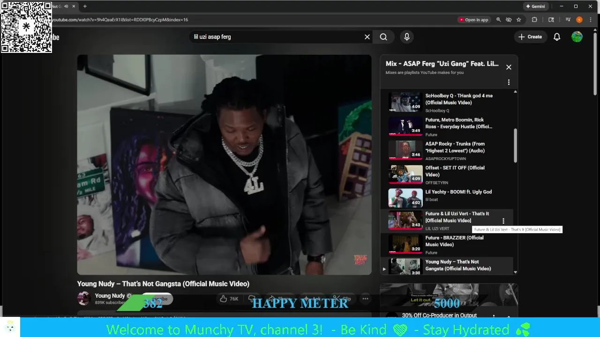Click the Create button
Viewport: 600px width, 337px height.
[x=531, y=37]
